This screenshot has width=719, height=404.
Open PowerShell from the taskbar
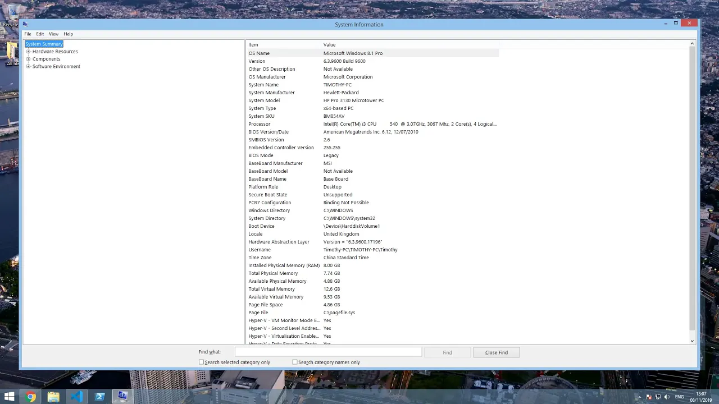point(100,397)
